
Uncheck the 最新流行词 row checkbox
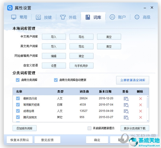pos(18,98)
